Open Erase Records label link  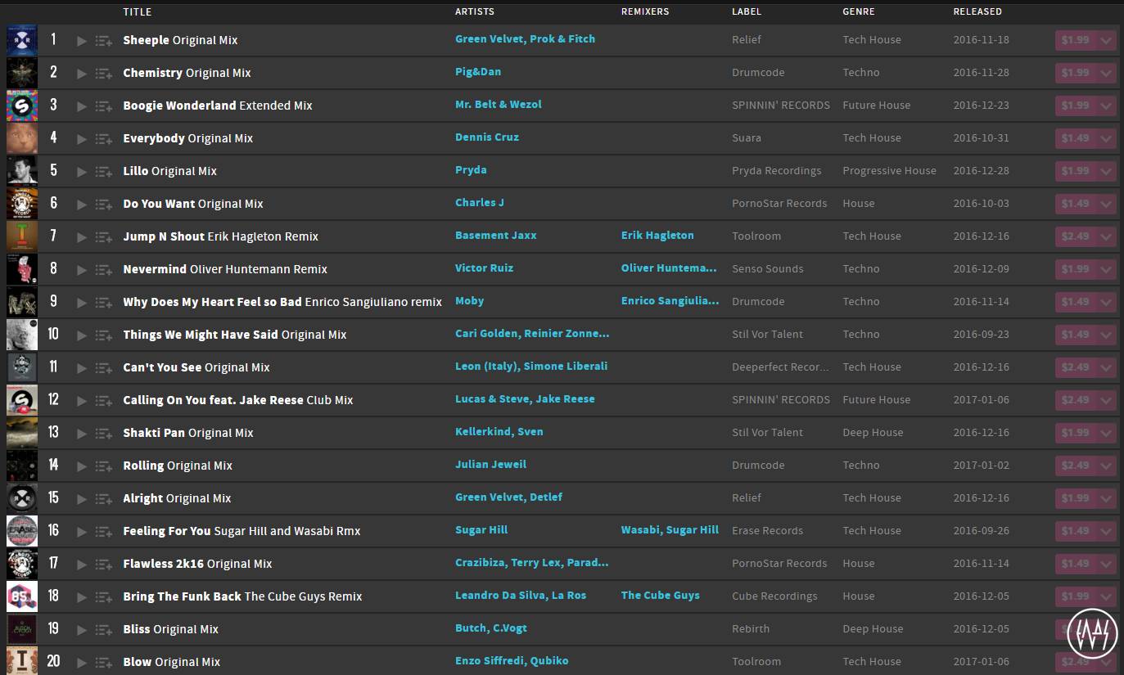(x=767, y=531)
